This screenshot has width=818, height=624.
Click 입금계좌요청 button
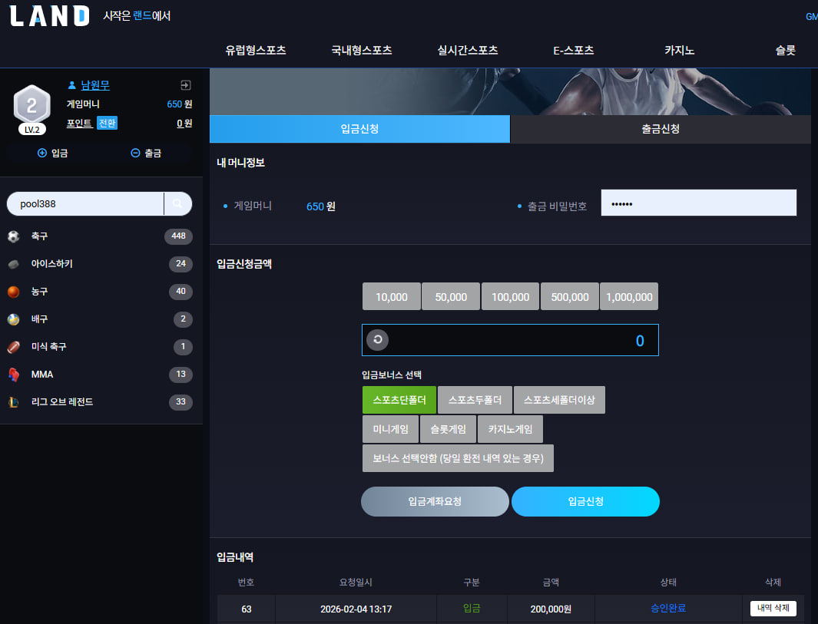(x=435, y=501)
